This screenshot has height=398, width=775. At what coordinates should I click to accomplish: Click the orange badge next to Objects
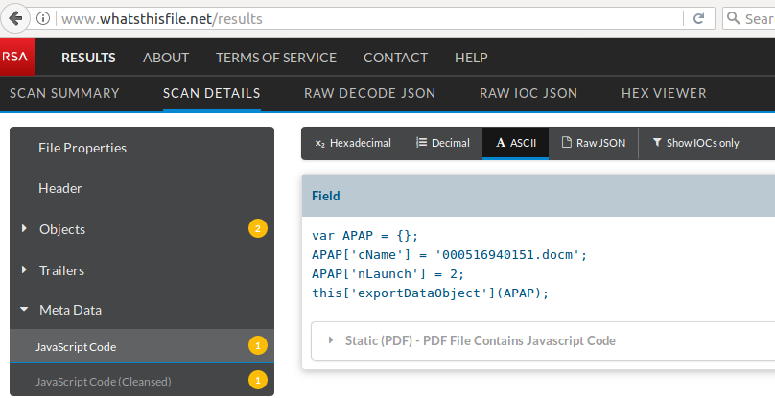pyautogui.click(x=258, y=229)
